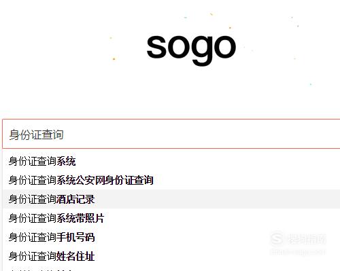Click the sogo logo
Viewport: 340px width, 271px height.
pyautogui.click(x=191, y=50)
